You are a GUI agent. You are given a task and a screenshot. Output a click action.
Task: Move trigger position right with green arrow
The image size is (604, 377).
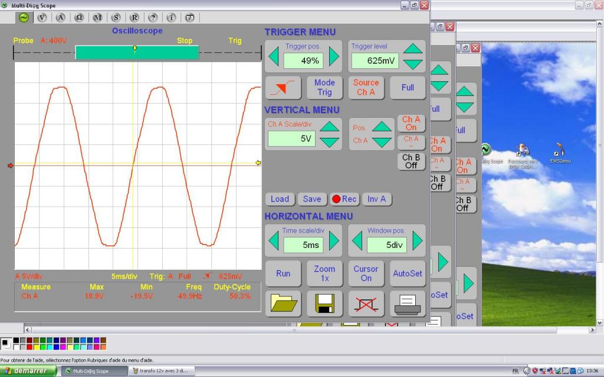pyautogui.click(x=334, y=57)
